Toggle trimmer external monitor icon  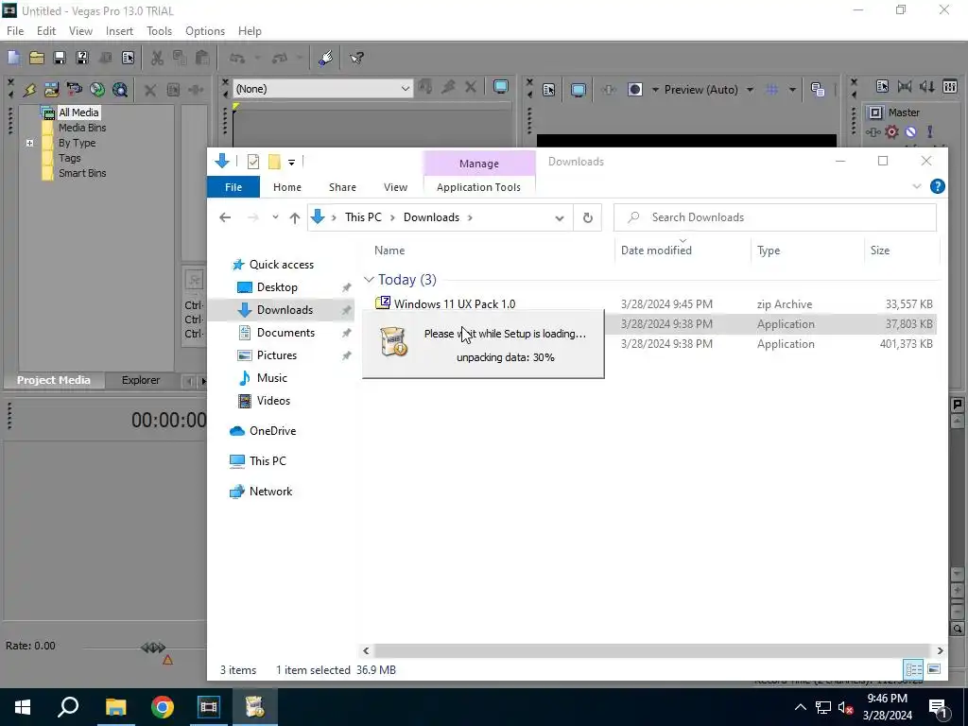[501, 88]
